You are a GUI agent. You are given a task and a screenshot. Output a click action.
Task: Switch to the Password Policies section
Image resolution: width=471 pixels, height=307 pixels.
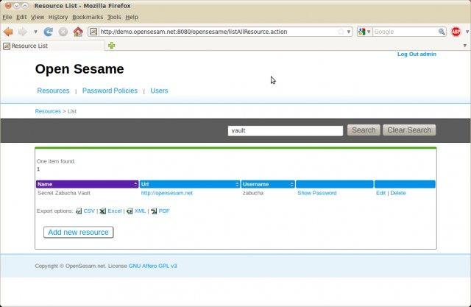point(110,91)
